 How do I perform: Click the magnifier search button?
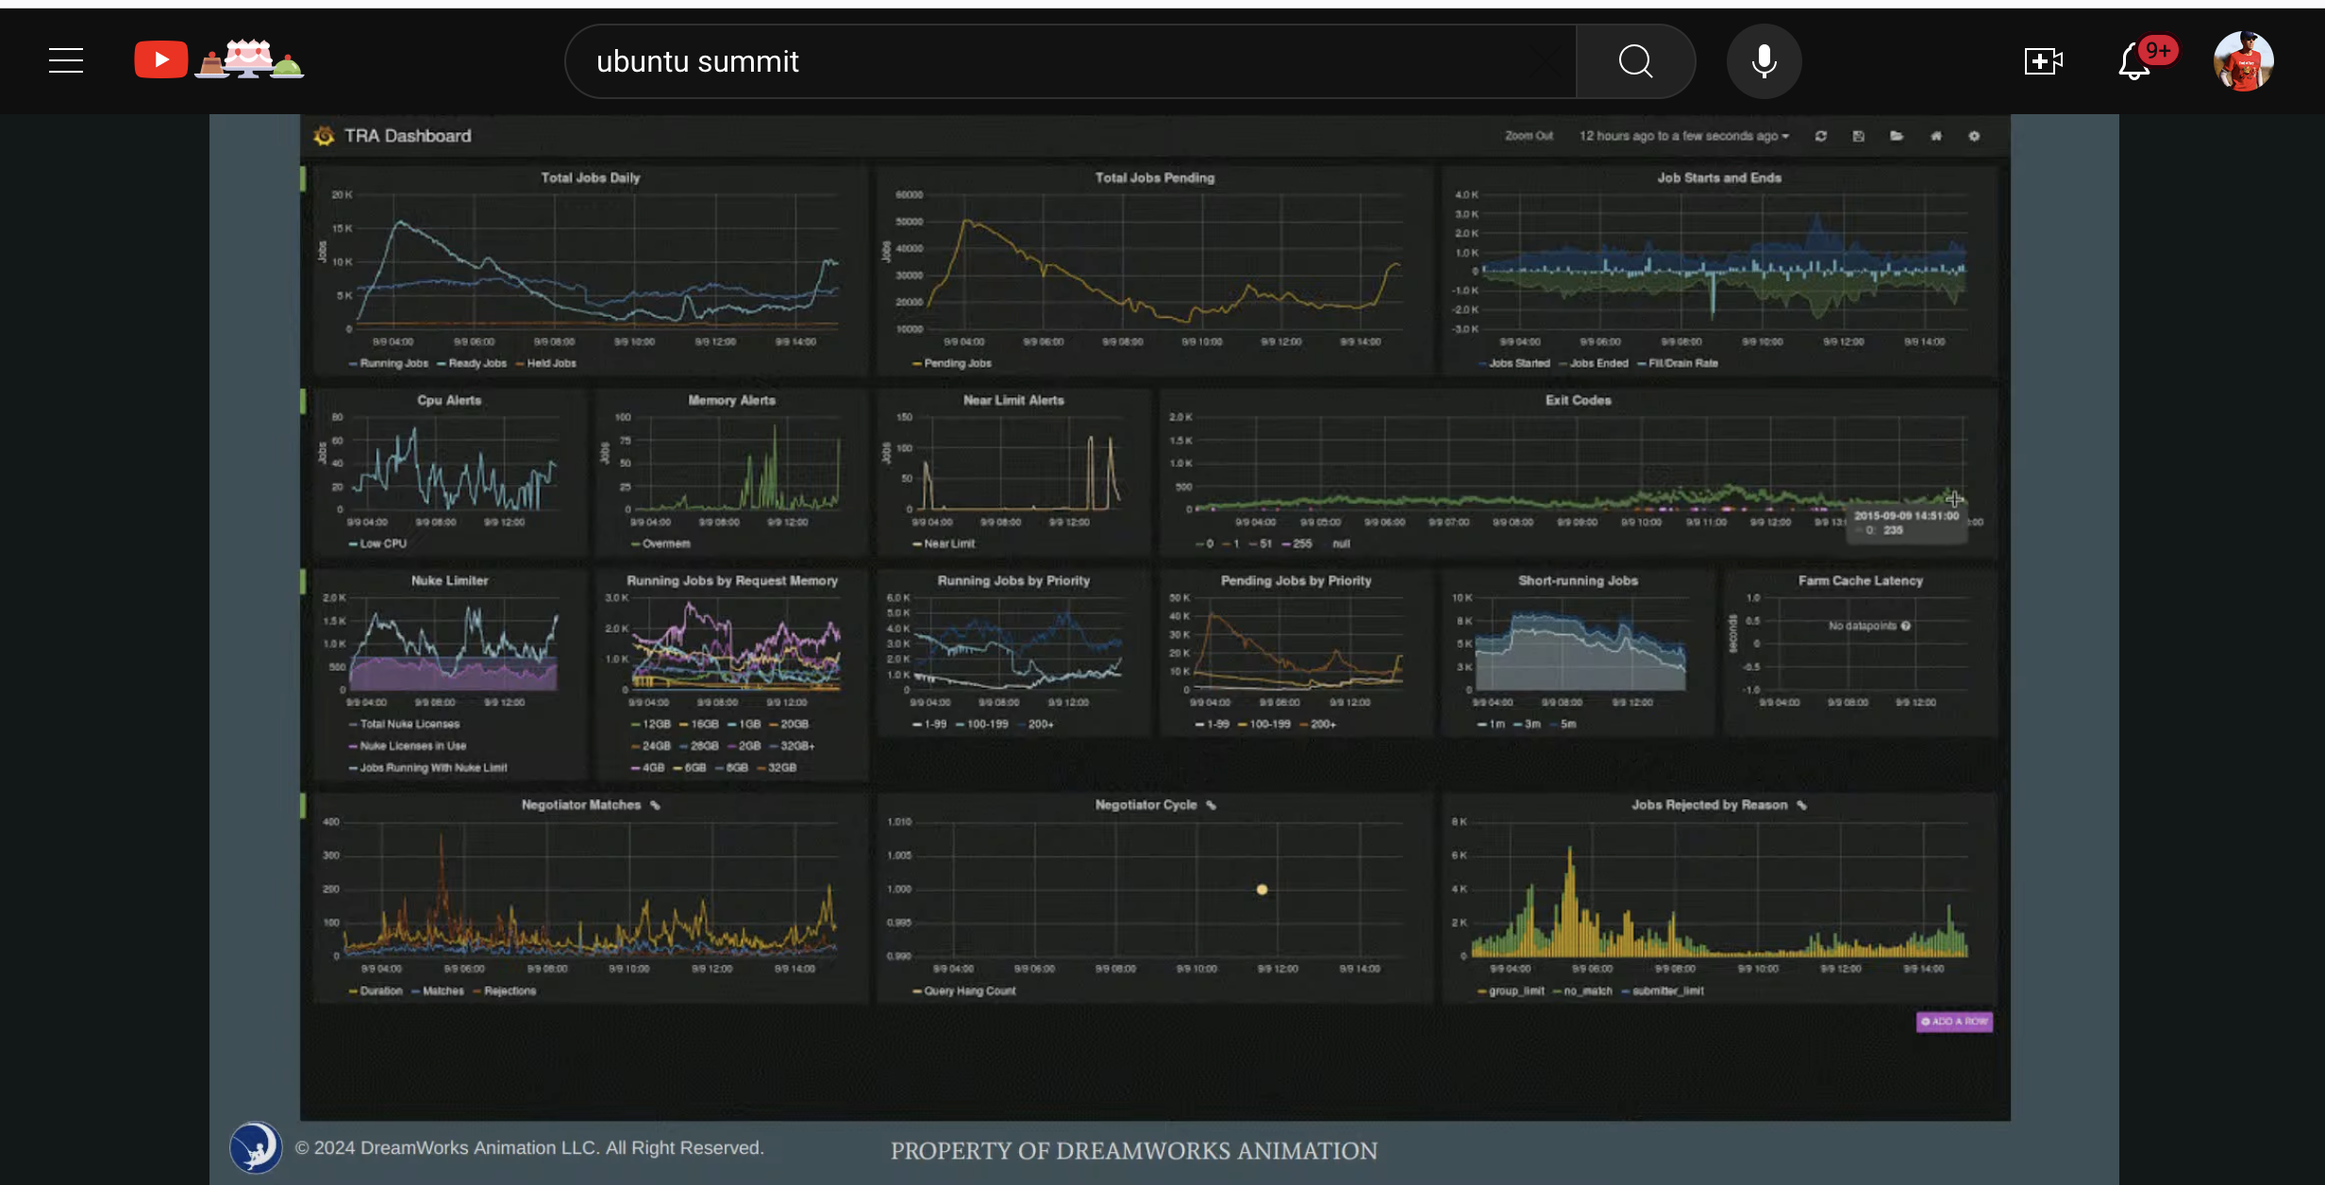click(x=1635, y=61)
